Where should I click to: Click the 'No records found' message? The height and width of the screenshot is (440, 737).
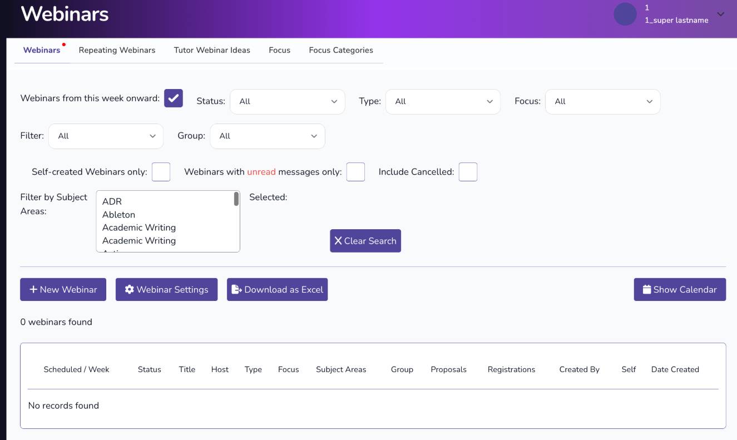[x=63, y=406]
